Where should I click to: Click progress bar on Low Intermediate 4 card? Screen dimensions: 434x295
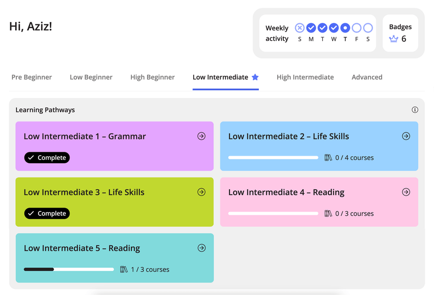pos(273,214)
